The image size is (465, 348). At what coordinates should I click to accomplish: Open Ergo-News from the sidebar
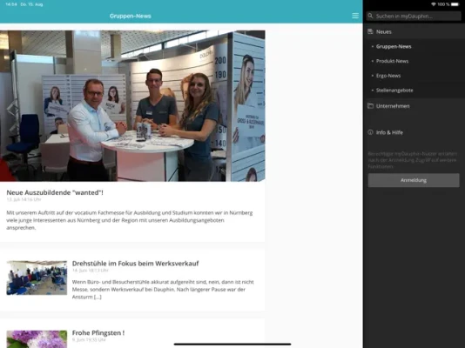388,76
